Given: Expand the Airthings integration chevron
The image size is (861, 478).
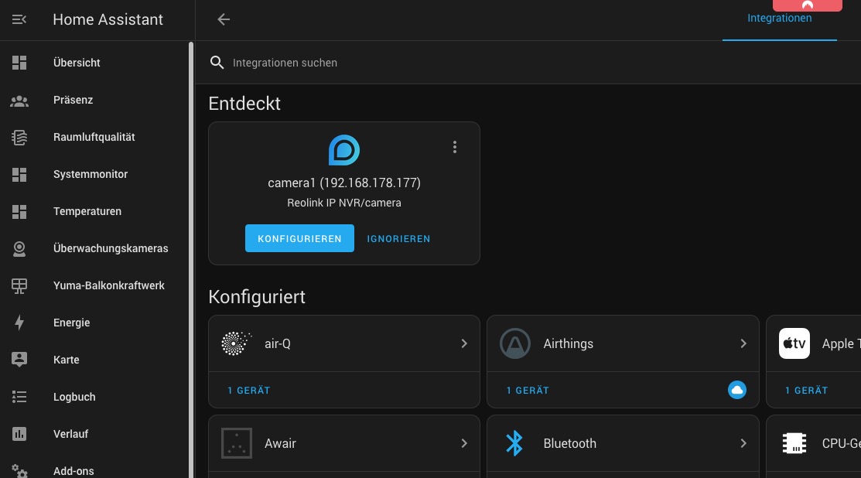Looking at the screenshot, I should point(743,343).
